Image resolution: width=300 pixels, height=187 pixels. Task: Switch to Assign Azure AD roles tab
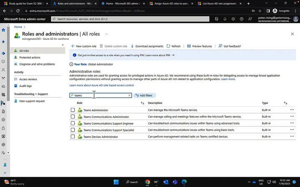tap(171, 3)
